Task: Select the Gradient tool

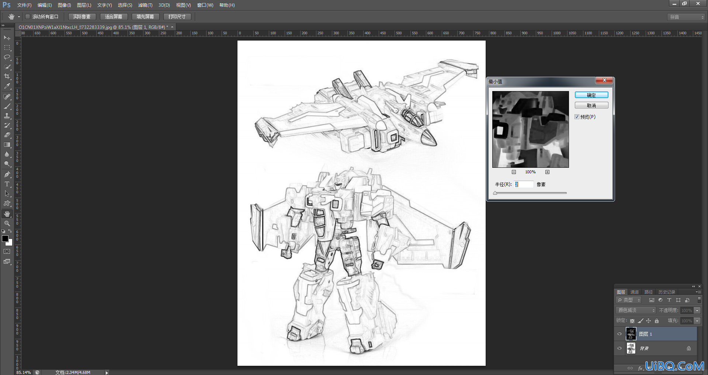Action: pyautogui.click(x=7, y=145)
